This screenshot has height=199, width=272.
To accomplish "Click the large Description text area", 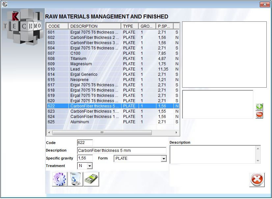I will 213,155.
